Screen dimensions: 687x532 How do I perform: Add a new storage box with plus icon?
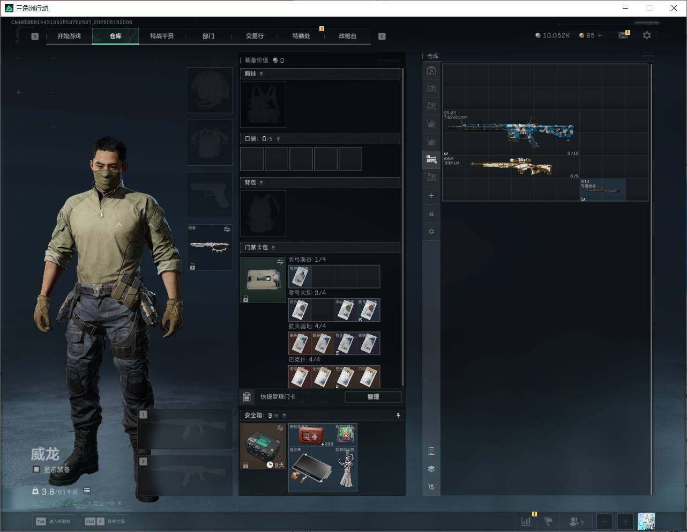pyautogui.click(x=431, y=196)
